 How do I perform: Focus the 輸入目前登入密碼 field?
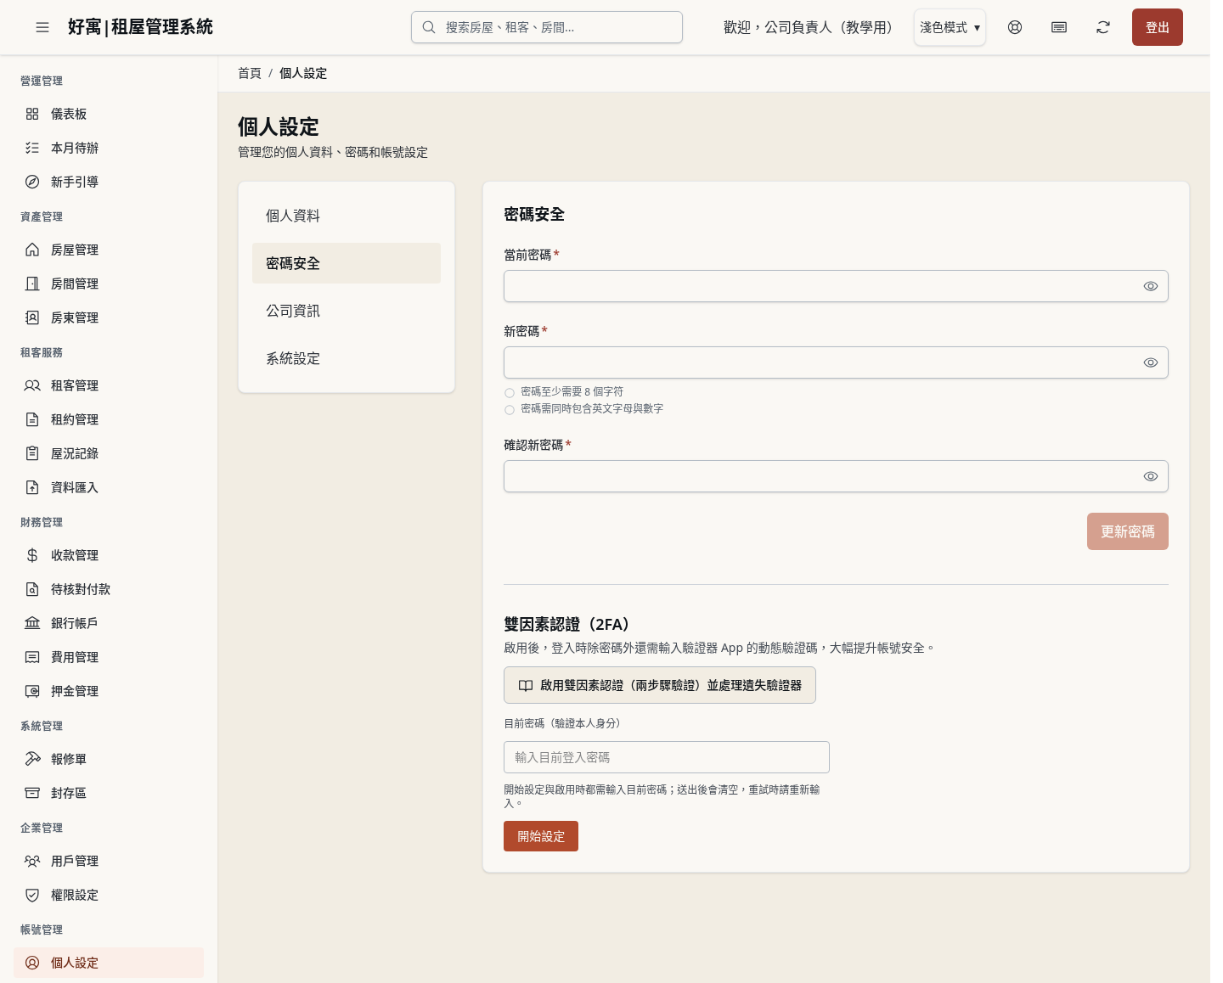pyautogui.click(x=667, y=757)
